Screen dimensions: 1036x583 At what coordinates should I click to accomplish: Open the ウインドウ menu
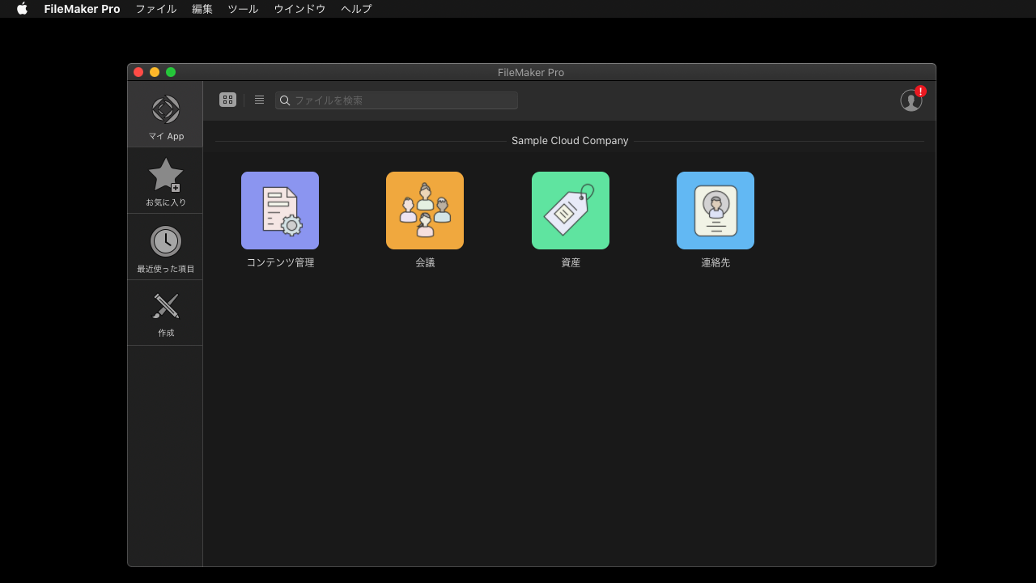299,9
